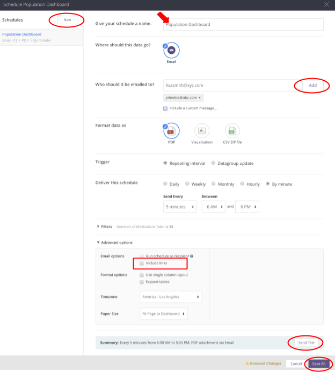The width and height of the screenshot is (335, 372).
Task: Remove johndoe@abc.com recipient chip
Action: (x=200, y=98)
